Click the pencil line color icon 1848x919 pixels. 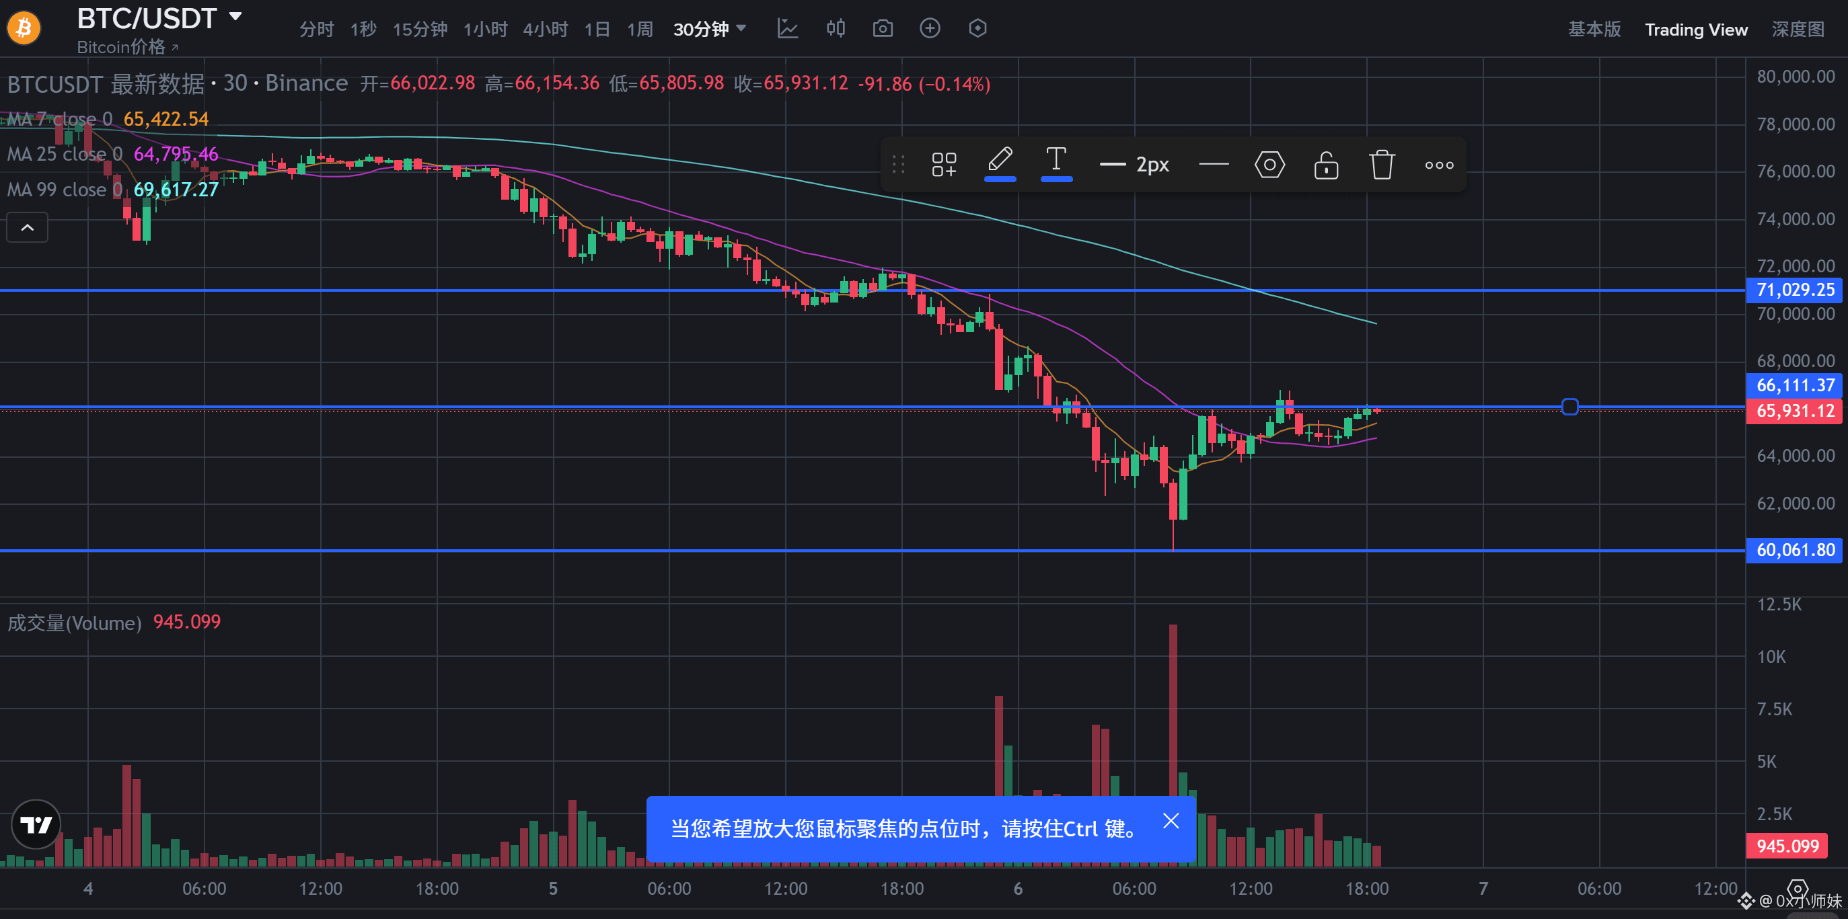(1000, 161)
